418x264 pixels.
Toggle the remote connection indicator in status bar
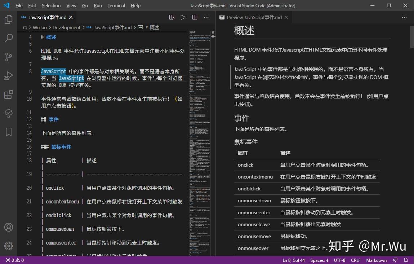396,260
